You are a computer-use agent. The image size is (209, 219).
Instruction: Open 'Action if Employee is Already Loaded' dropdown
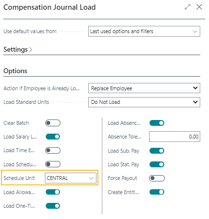coord(144,88)
